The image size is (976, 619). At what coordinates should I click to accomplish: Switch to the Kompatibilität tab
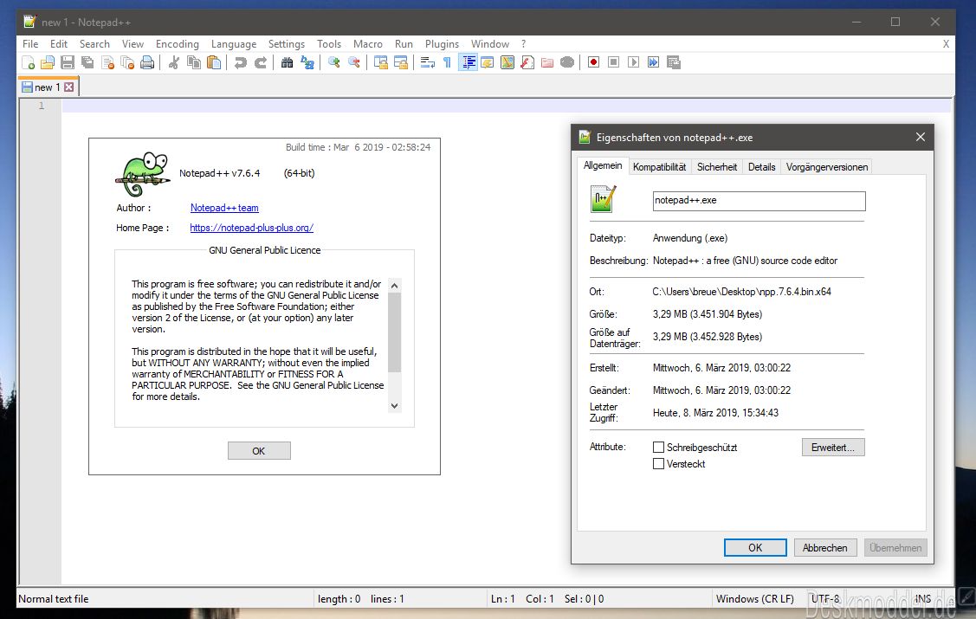point(659,167)
